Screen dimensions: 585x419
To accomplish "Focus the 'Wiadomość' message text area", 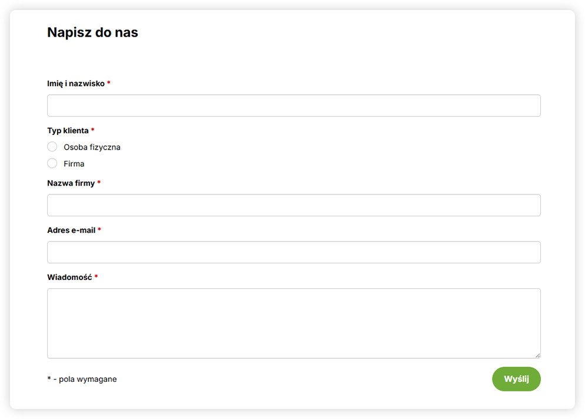I will [x=294, y=323].
